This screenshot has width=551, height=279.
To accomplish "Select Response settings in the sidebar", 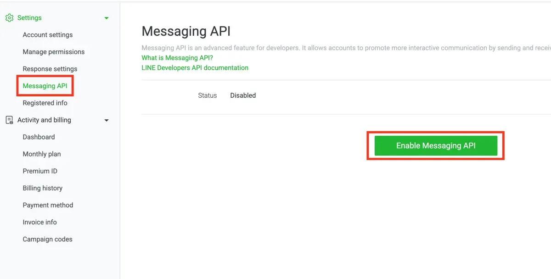I will (x=50, y=68).
